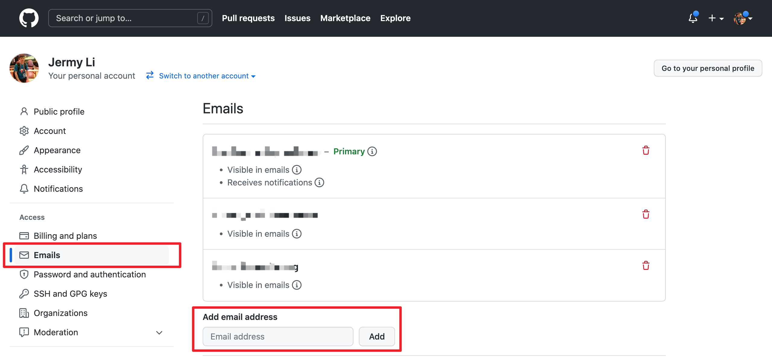Click the Add email button

[377, 336]
